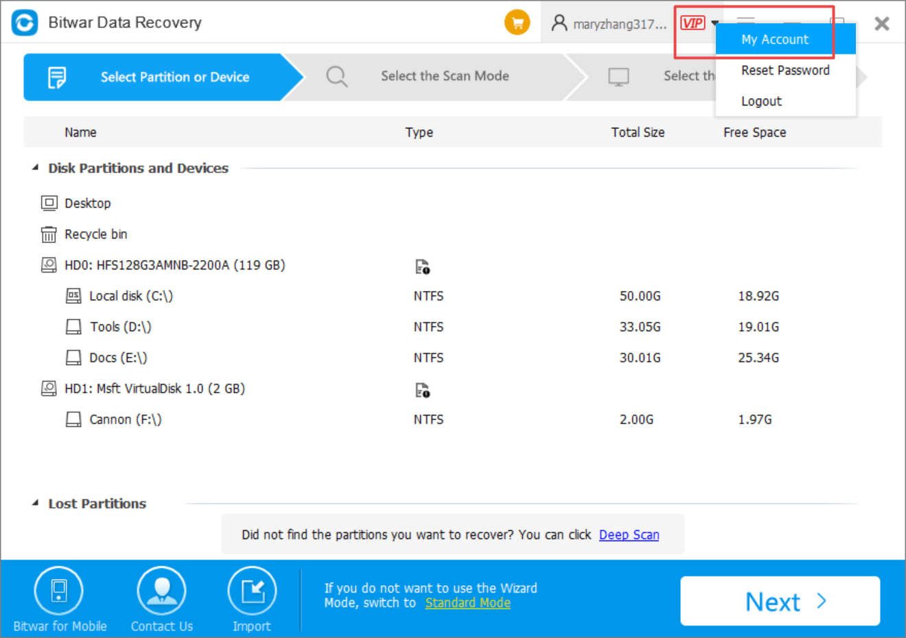Switch to Standard Mode via the link
The image size is (906, 638).
[x=467, y=602]
